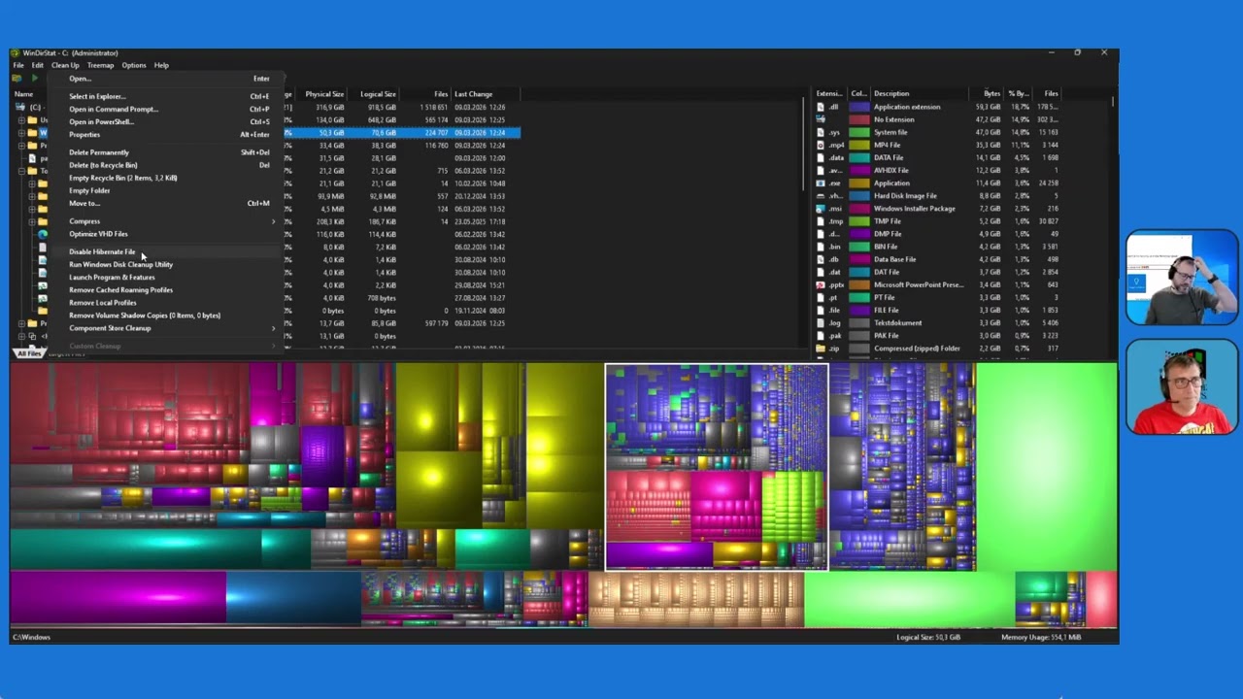Click the Hard Disk Image File drive icon
The image size is (1243, 699).
821,196
